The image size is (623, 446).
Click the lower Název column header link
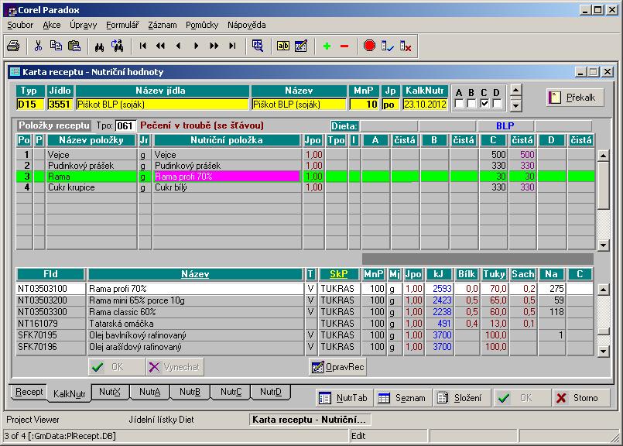pyautogui.click(x=195, y=274)
